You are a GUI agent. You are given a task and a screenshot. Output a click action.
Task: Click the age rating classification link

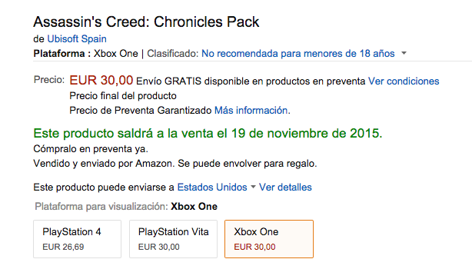pyautogui.click(x=298, y=54)
